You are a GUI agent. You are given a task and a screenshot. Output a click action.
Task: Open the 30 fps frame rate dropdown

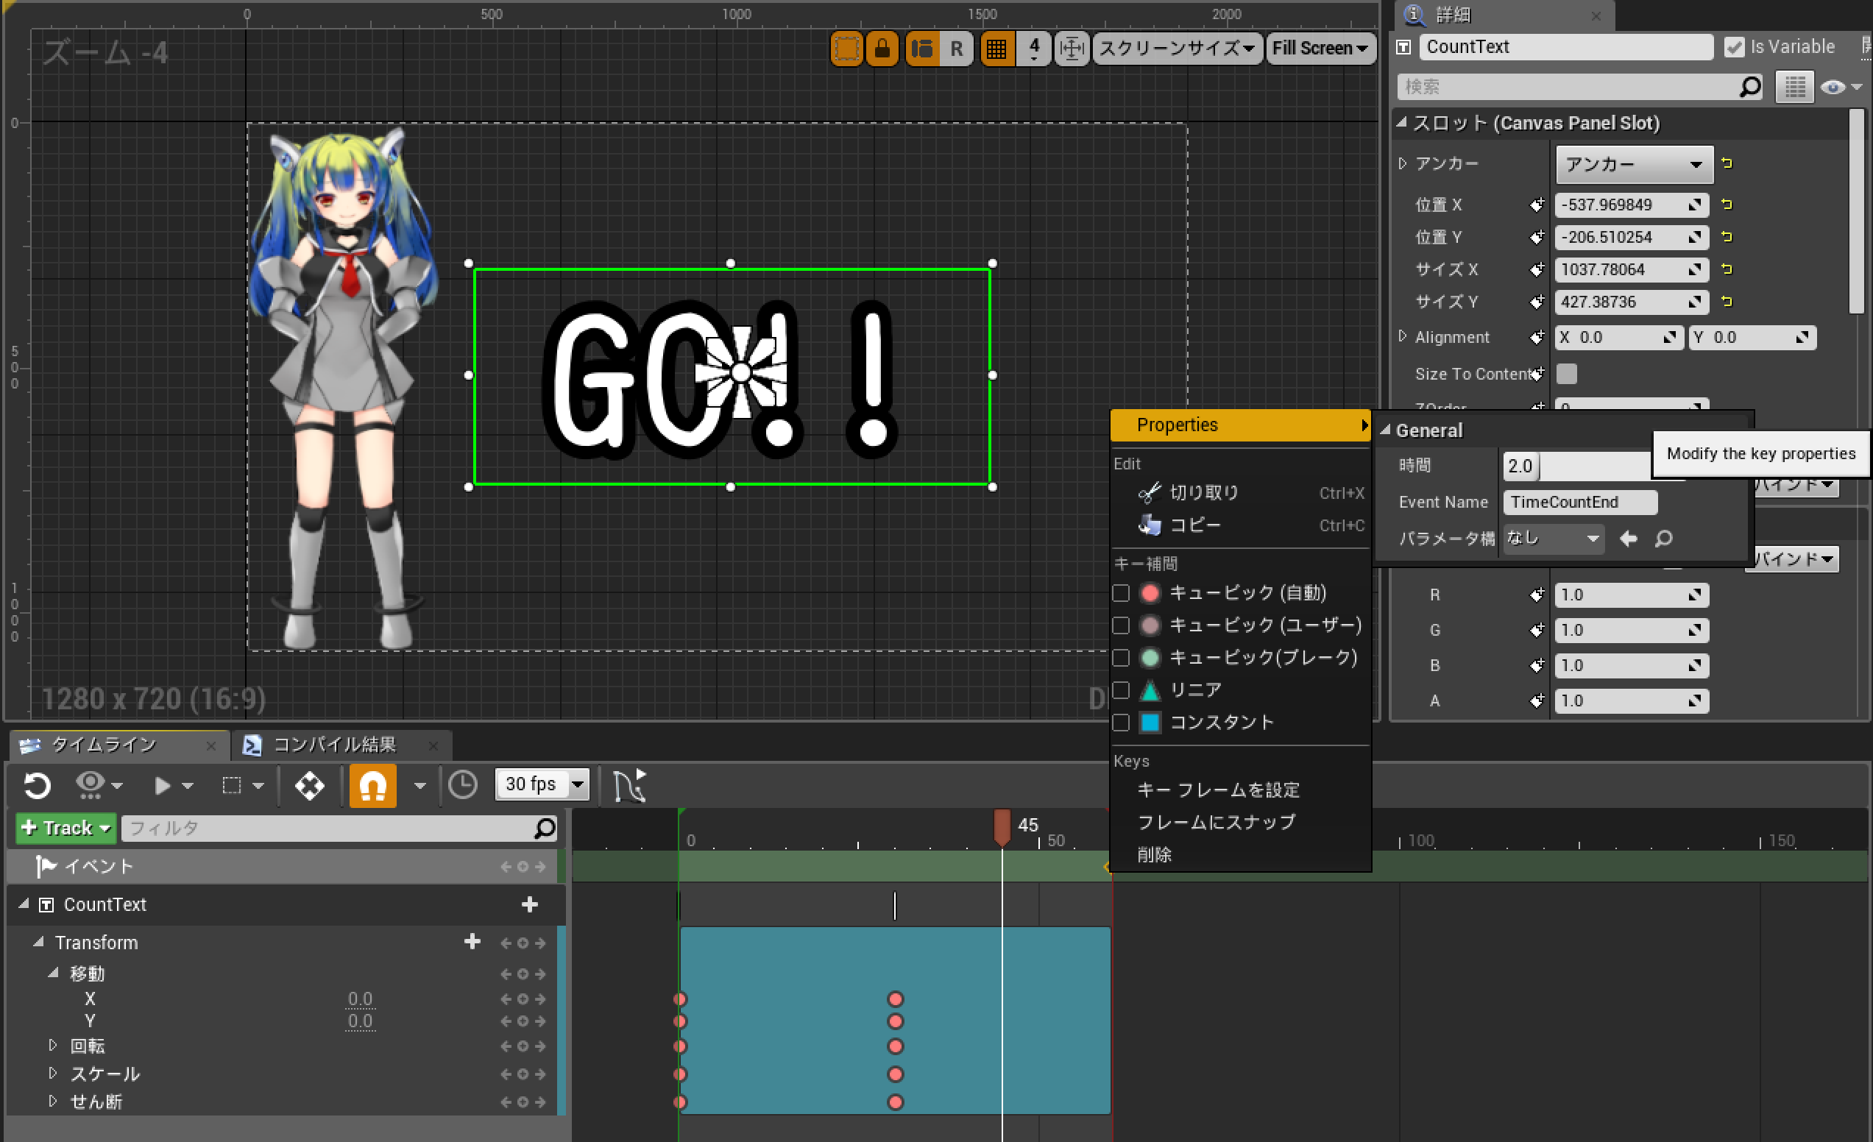[542, 784]
